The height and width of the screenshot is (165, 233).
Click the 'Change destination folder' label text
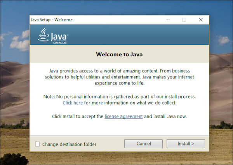click(70, 144)
